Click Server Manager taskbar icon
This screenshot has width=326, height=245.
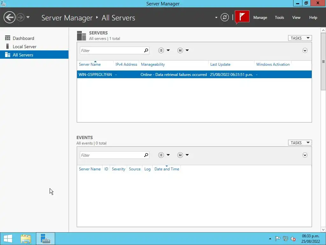pyautogui.click(x=45, y=239)
